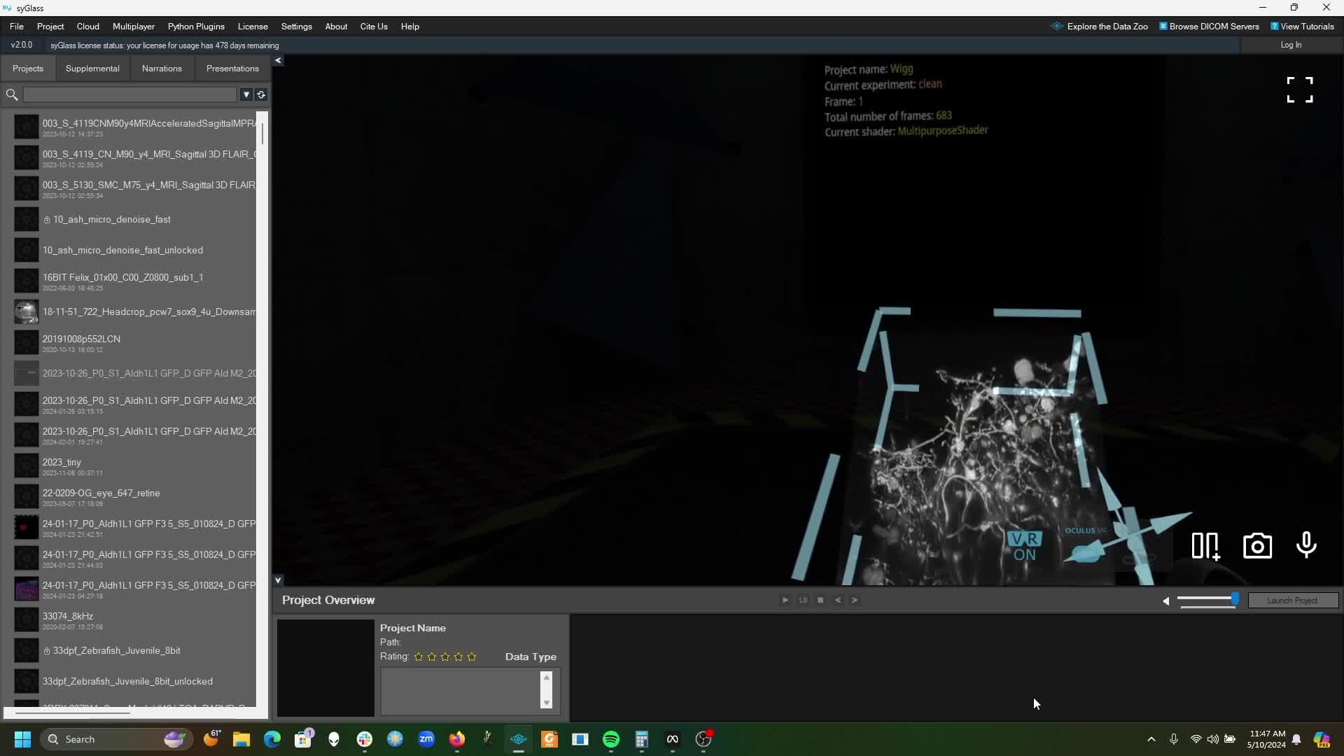Select project 2023_tiny

point(135,465)
